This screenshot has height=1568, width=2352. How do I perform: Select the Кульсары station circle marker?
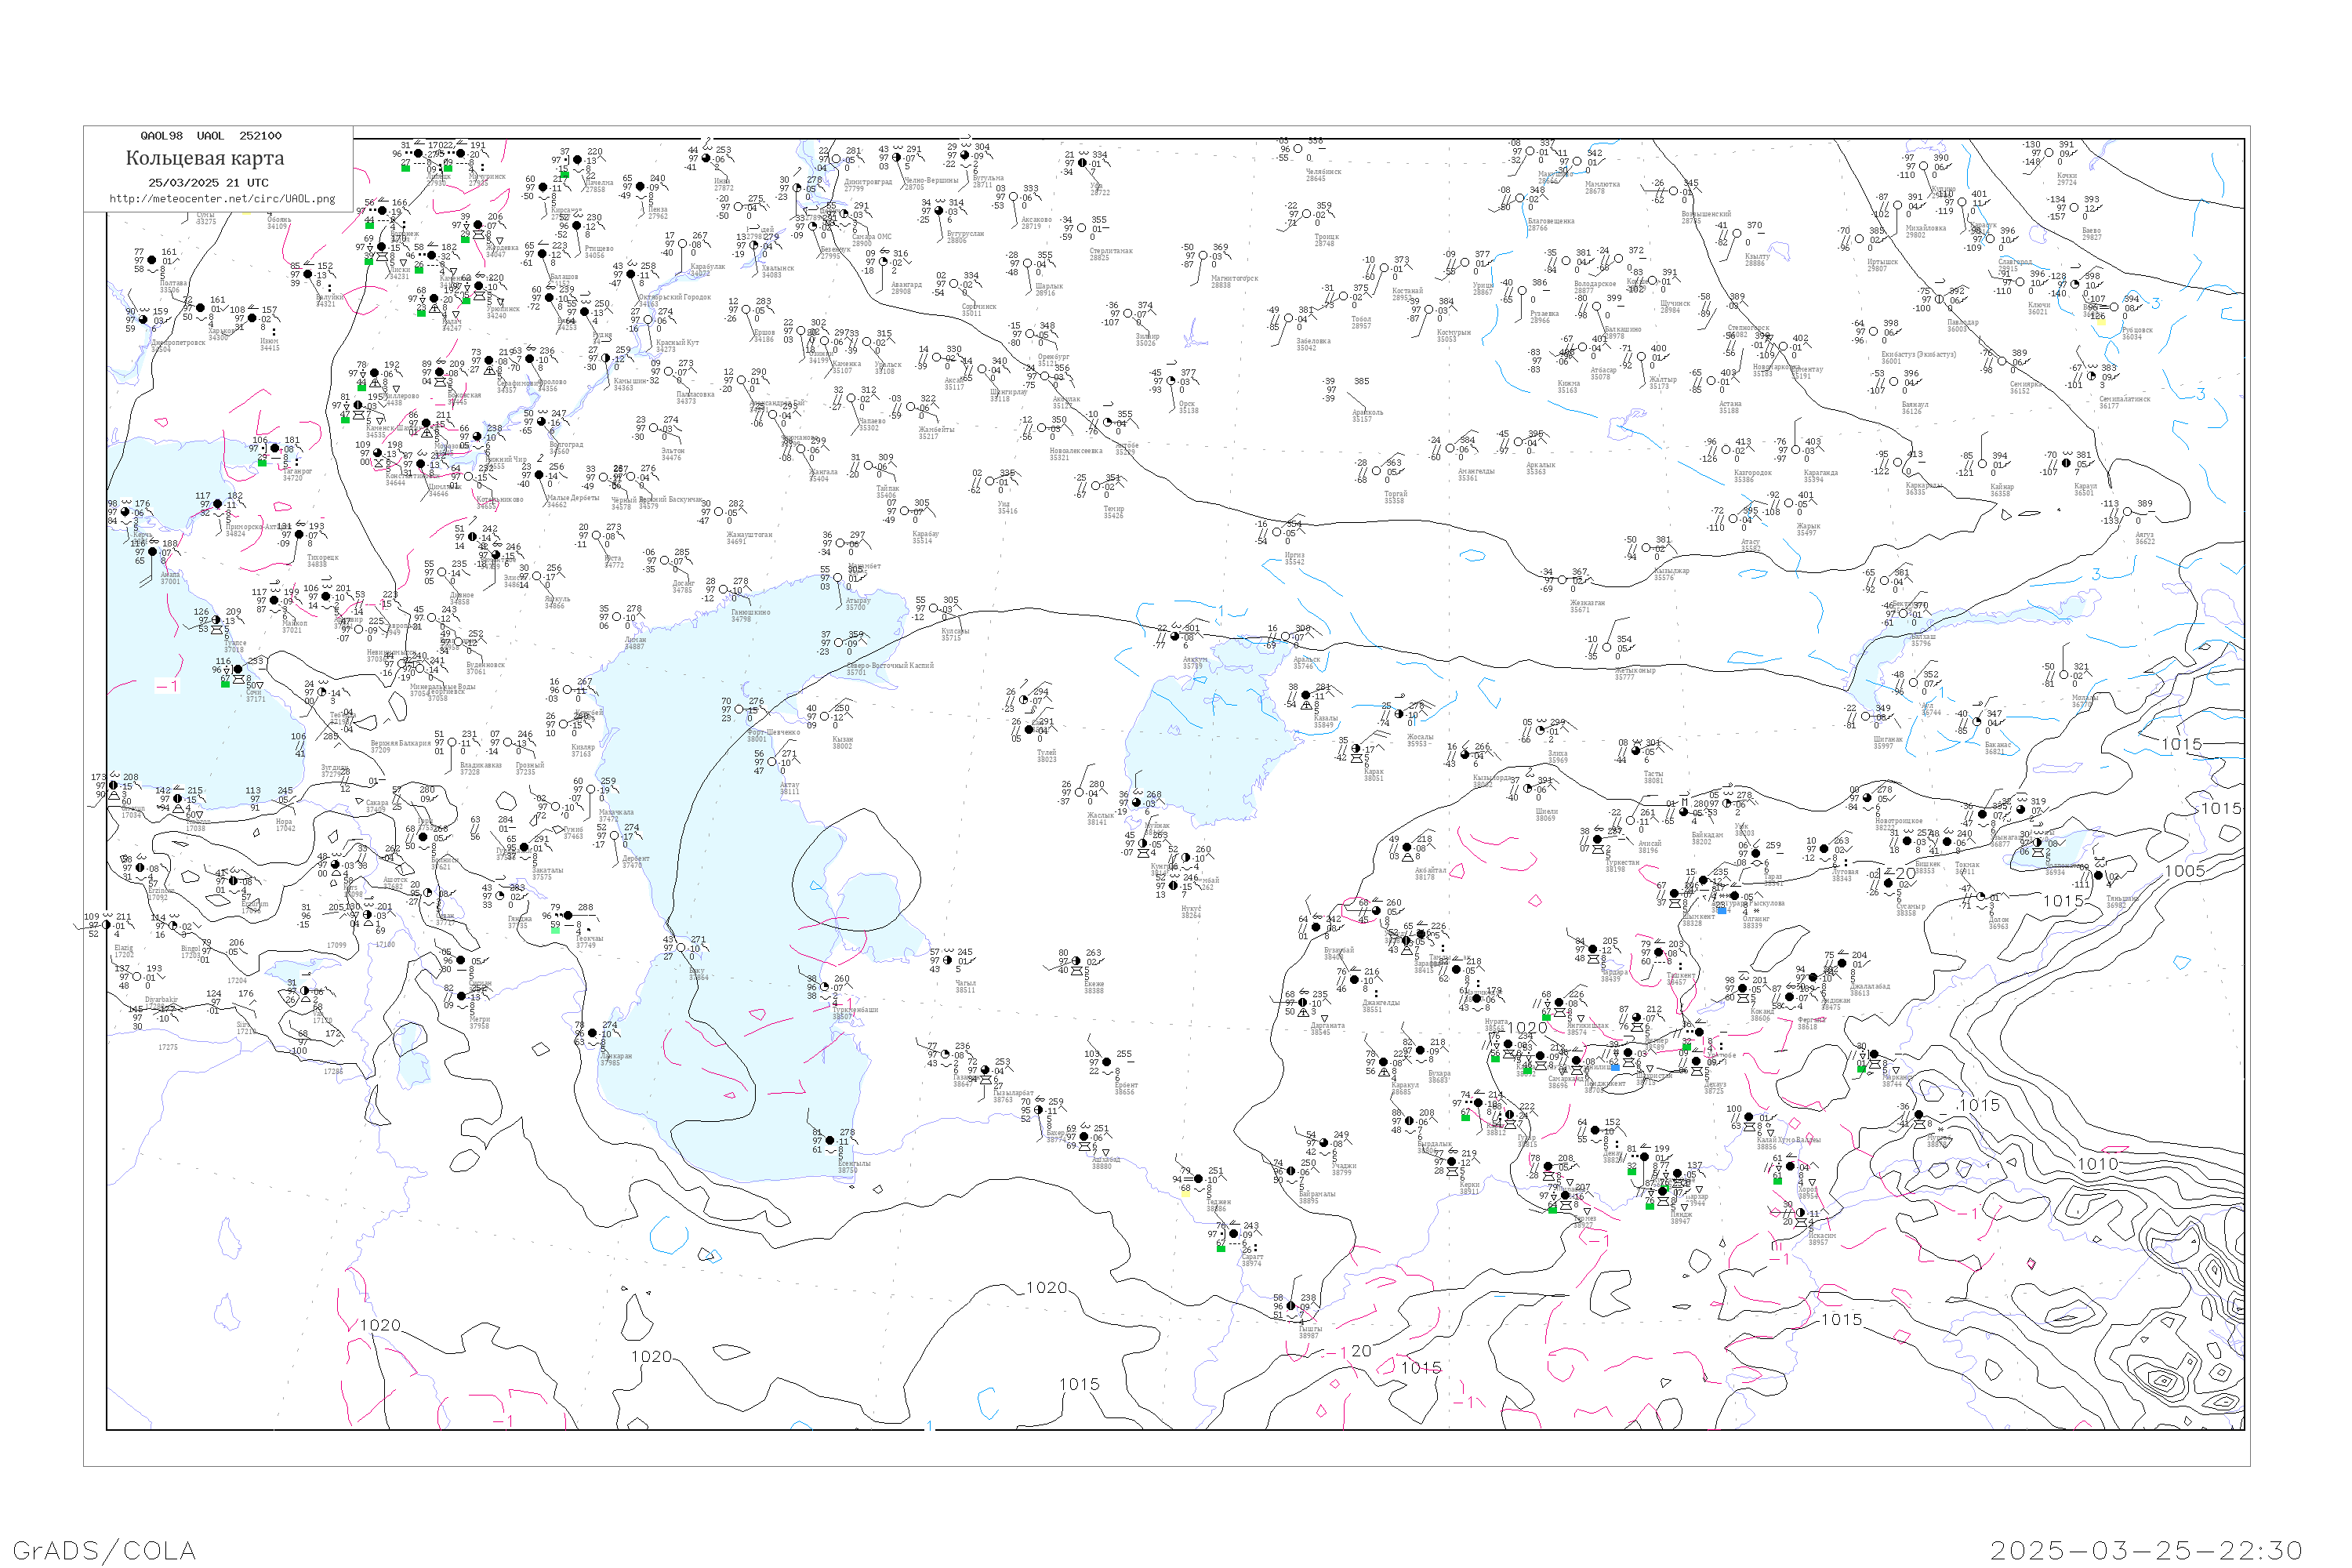935,608
